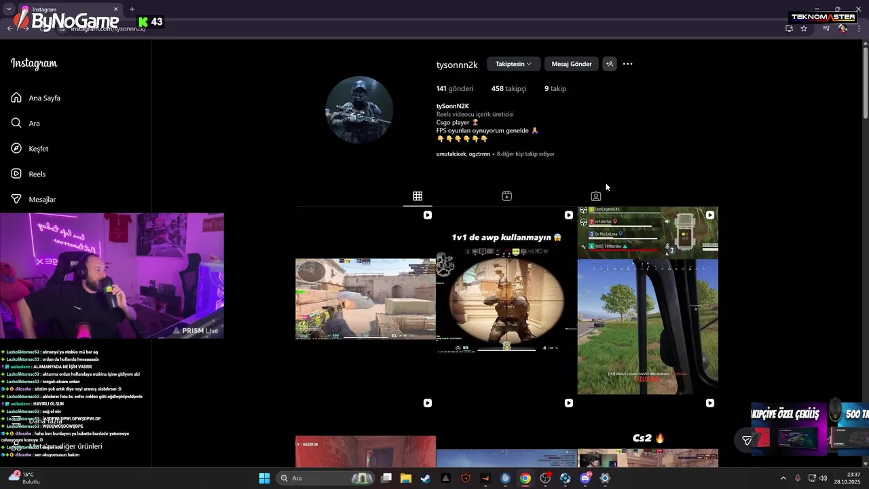Open the red shield app on taskbar
The image size is (869, 489).
466,478
